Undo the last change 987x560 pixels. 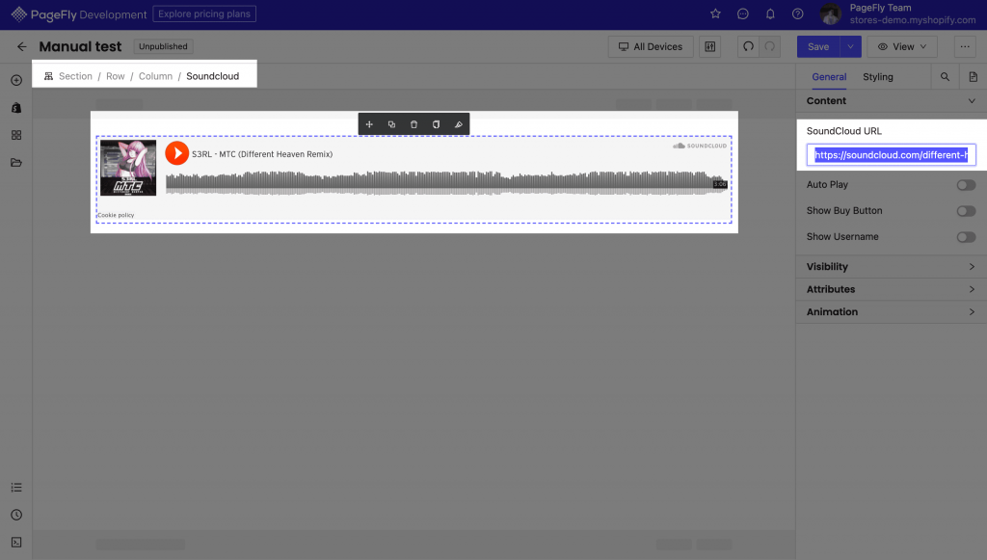click(x=748, y=46)
